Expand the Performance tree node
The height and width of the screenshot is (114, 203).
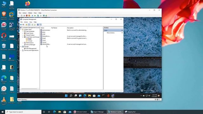(x=23, y=43)
